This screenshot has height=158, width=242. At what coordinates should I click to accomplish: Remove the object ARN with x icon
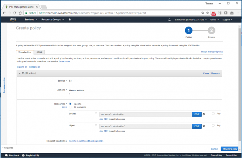click(x=204, y=126)
